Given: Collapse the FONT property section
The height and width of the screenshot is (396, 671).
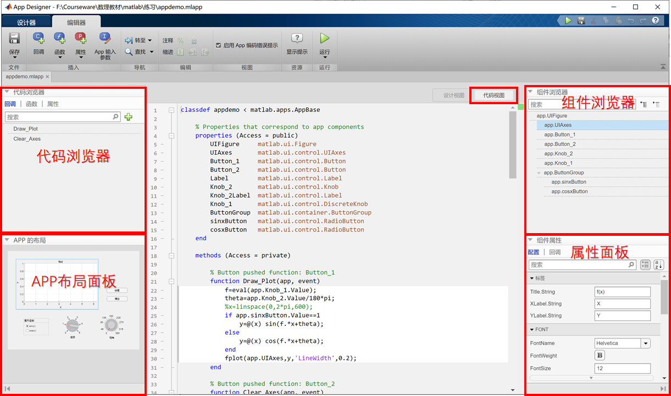Looking at the screenshot, I should (532, 330).
